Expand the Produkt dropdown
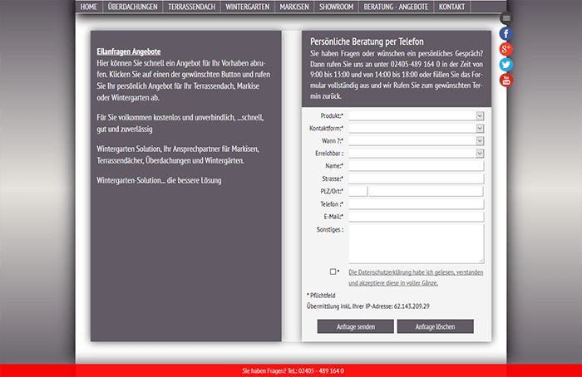 click(415, 116)
